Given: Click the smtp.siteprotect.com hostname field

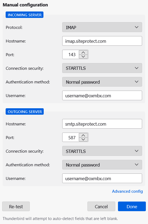Looking at the screenshot, I should [102, 124].
